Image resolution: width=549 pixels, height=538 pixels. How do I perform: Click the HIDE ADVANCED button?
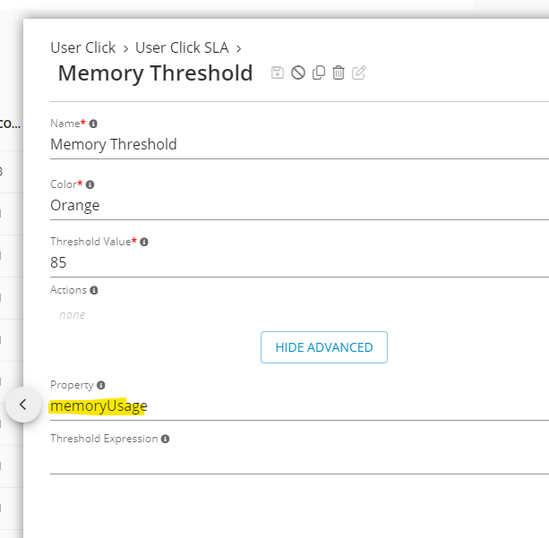click(x=324, y=347)
